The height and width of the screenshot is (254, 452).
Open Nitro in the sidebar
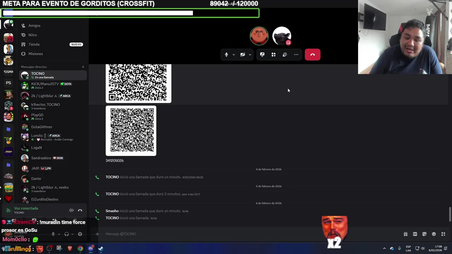[53, 35]
